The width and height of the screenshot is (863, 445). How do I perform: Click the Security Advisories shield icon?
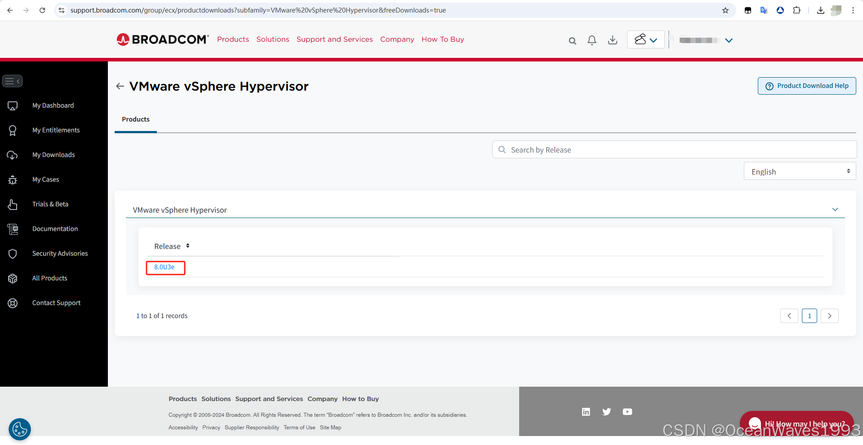point(13,254)
